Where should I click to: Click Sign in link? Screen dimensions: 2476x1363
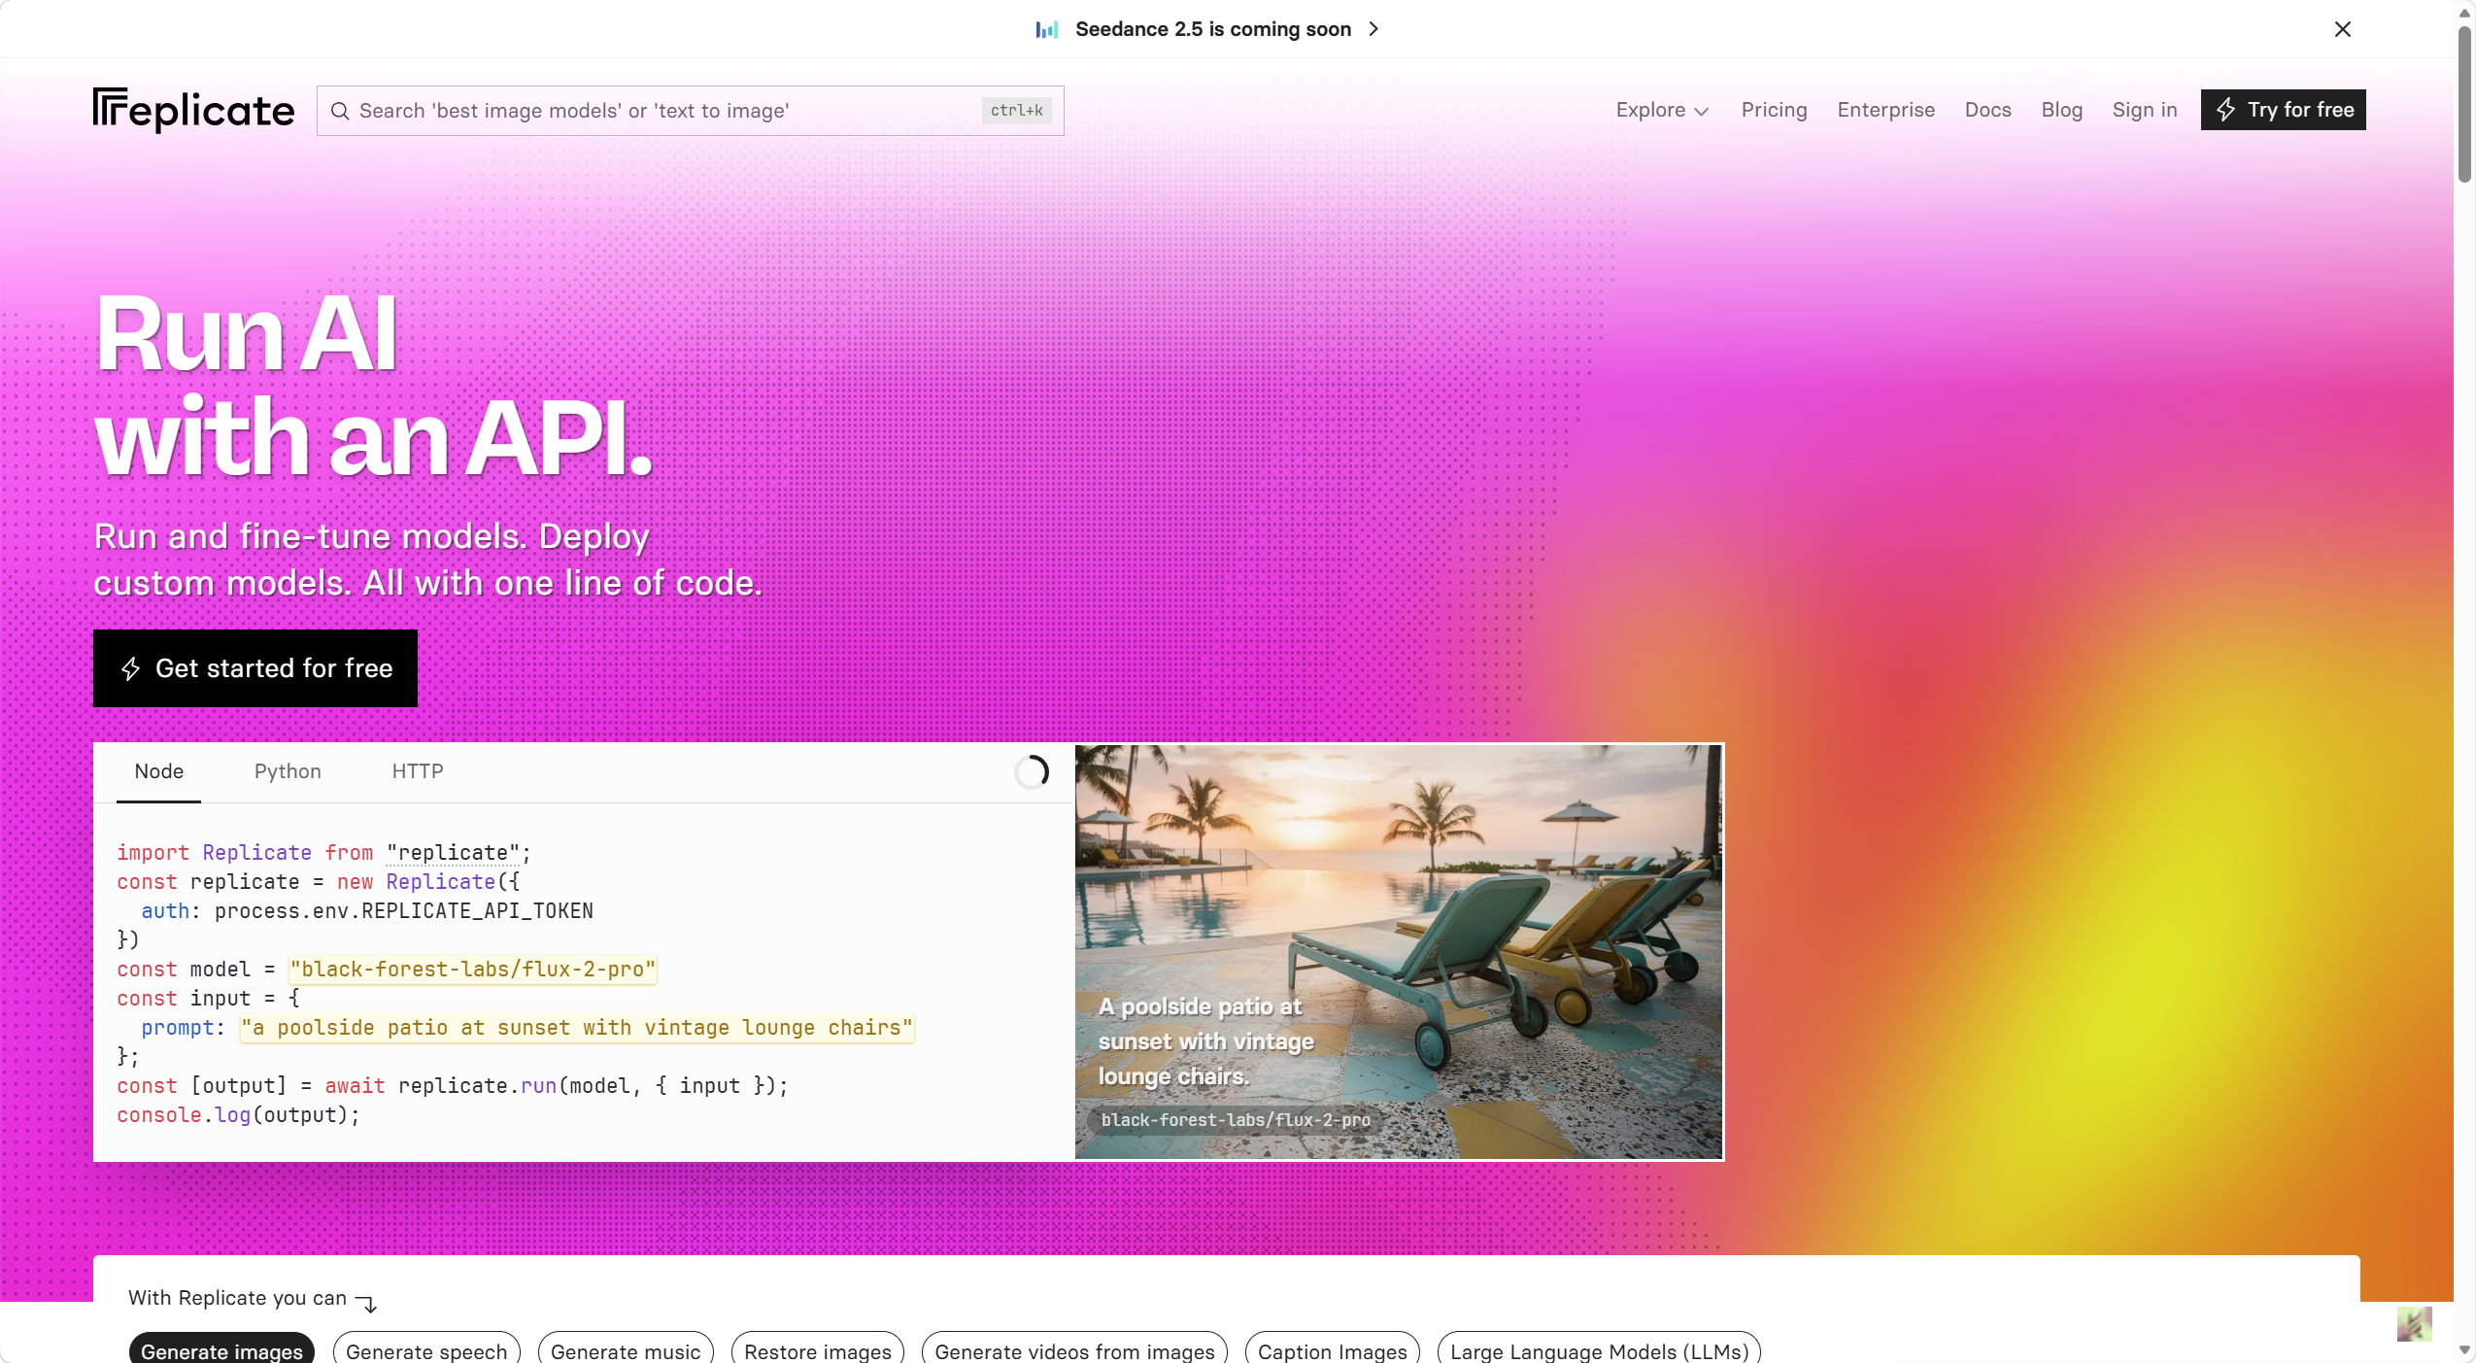tap(2144, 110)
